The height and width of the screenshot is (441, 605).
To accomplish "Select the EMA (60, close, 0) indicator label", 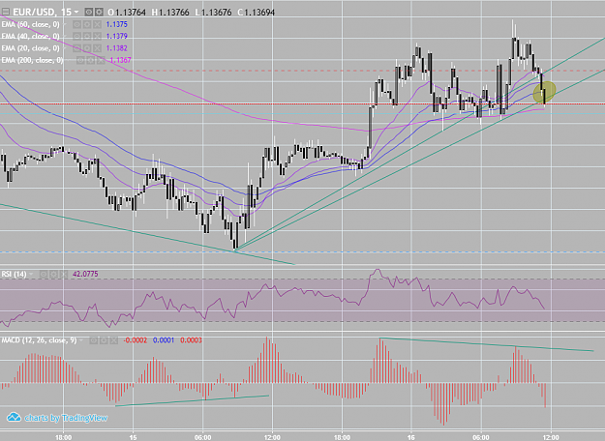I will (30, 24).
